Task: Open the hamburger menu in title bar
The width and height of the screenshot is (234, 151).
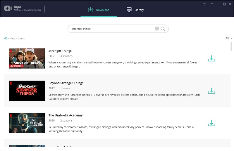Action: [211, 4]
